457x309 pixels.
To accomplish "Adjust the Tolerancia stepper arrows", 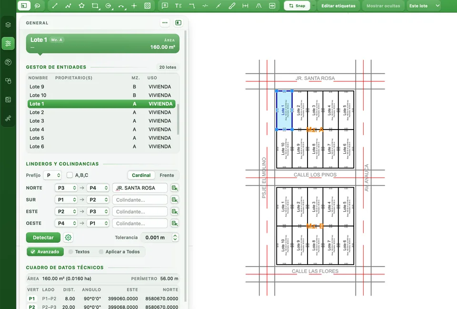I will (175, 238).
